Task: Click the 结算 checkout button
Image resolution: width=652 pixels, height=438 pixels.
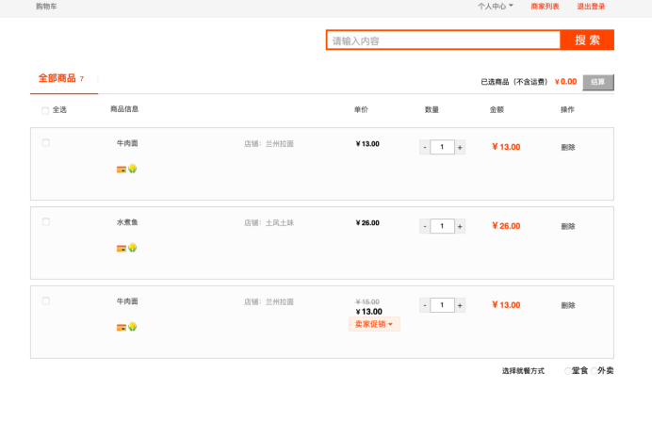Action: click(598, 82)
